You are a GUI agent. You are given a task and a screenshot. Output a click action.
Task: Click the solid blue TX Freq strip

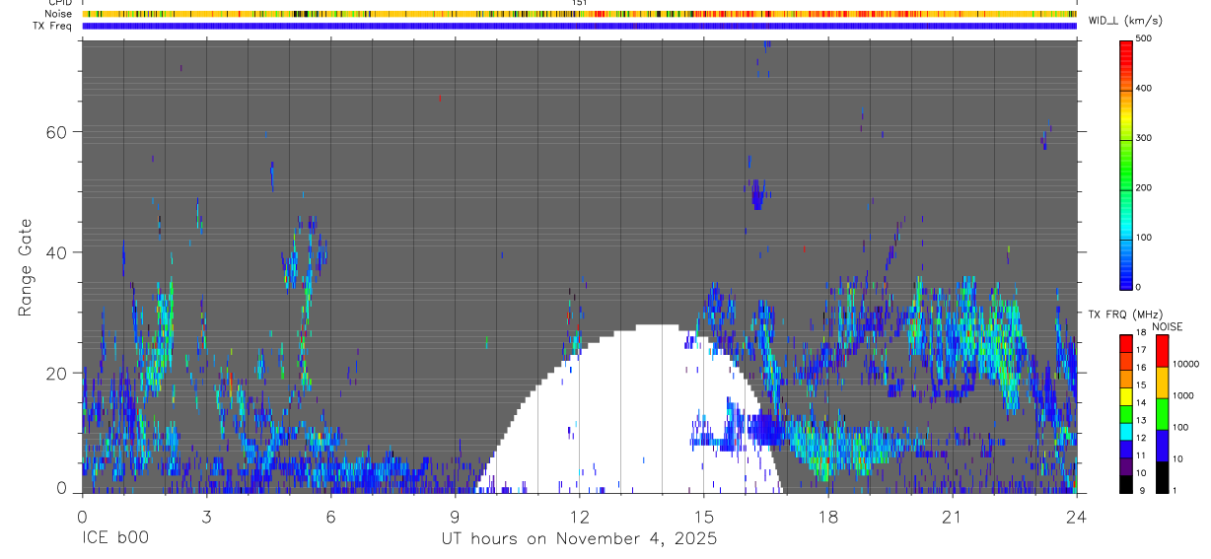(x=579, y=26)
